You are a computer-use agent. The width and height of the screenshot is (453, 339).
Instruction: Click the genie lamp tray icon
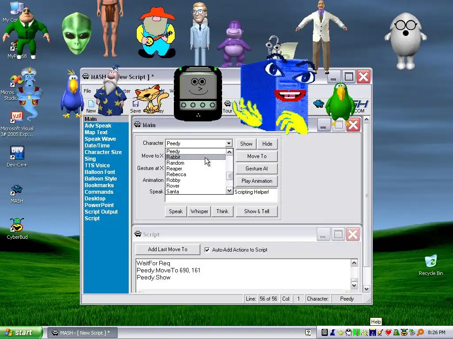click(x=341, y=332)
